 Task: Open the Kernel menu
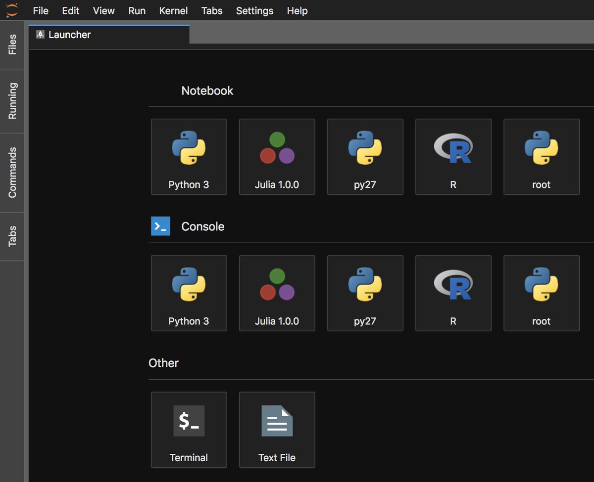pos(173,10)
